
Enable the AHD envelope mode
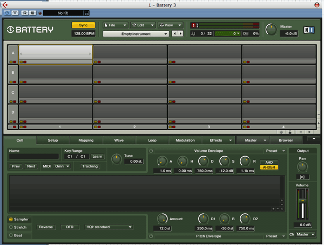tap(269, 162)
